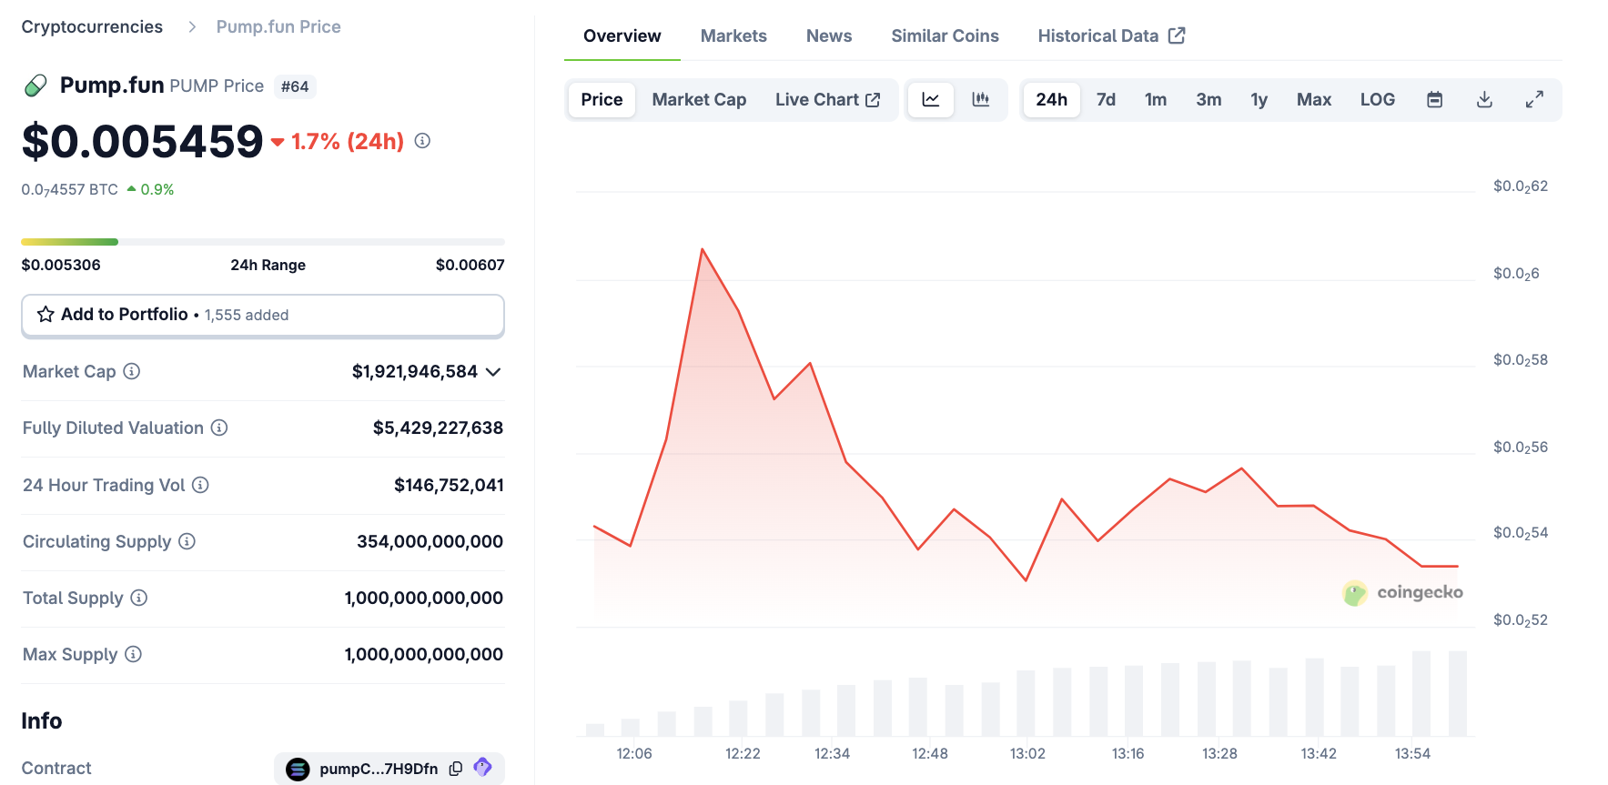Image resolution: width=1608 pixels, height=785 pixels.
Task: Expand chart to fullscreen
Action: coord(1534,100)
